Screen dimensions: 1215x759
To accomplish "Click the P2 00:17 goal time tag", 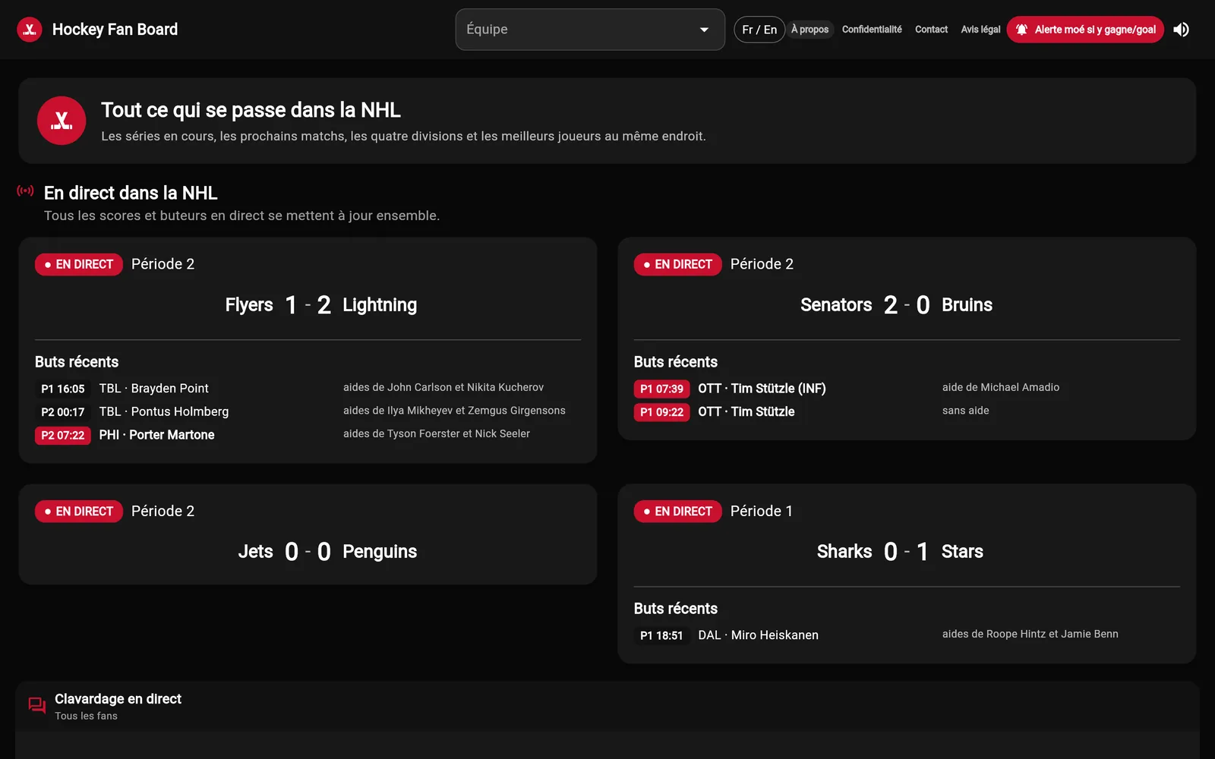I will pos(63,412).
